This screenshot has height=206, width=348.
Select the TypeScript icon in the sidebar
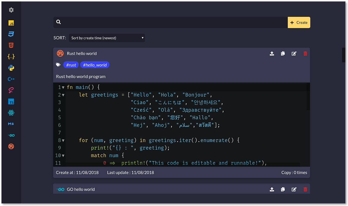point(11,101)
